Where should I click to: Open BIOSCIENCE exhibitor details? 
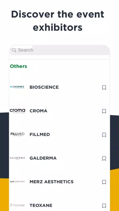click(x=44, y=87)
